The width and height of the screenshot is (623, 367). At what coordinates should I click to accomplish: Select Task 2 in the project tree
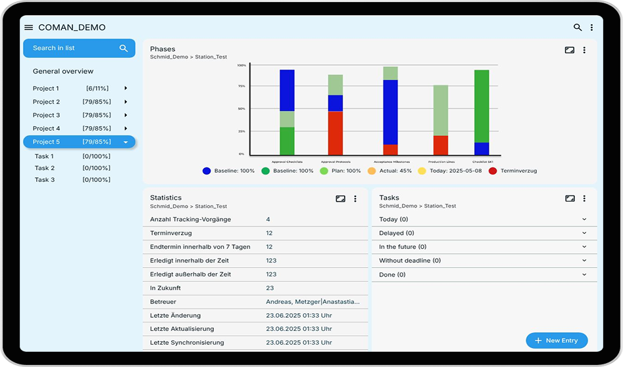[45, 168]
